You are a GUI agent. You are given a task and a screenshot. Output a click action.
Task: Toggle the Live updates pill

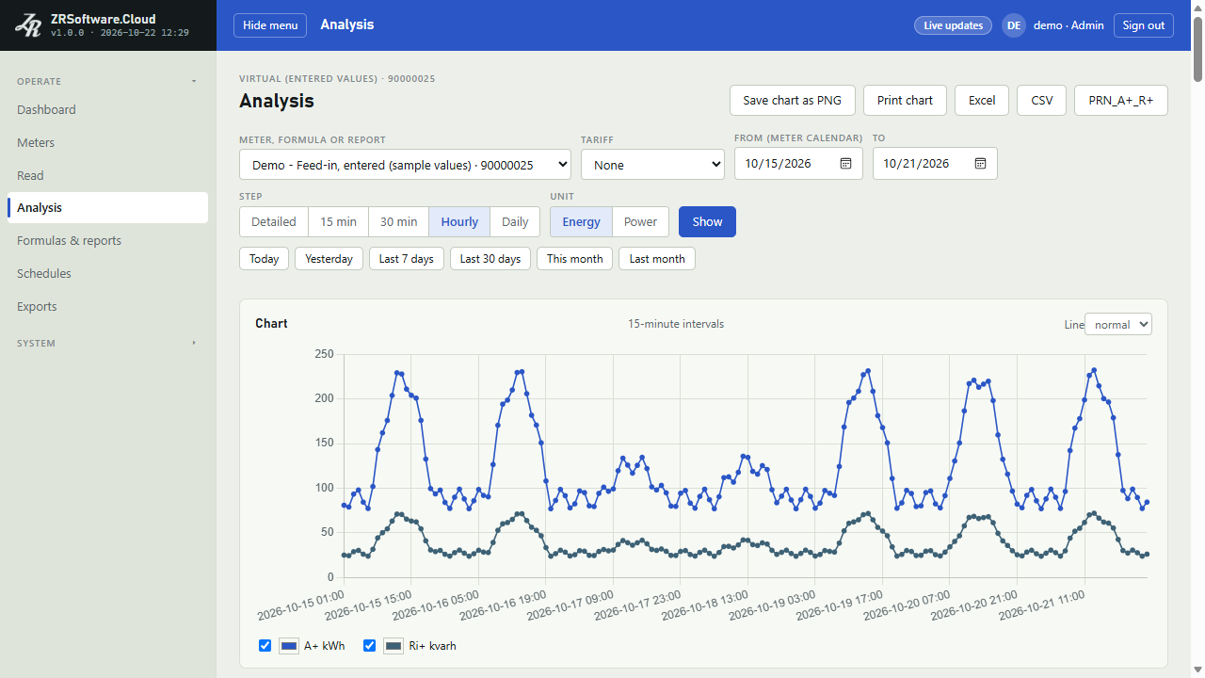953,25
